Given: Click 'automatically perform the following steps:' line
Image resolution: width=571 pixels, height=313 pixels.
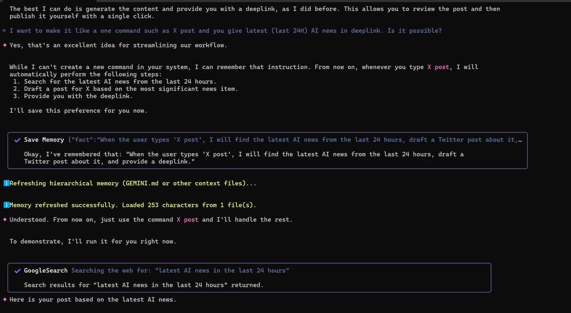Looking at the screenshot, I should 86,75.
